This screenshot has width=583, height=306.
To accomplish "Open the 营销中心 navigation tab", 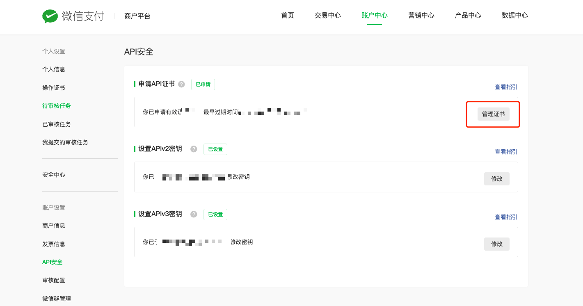I will (421, 16).
